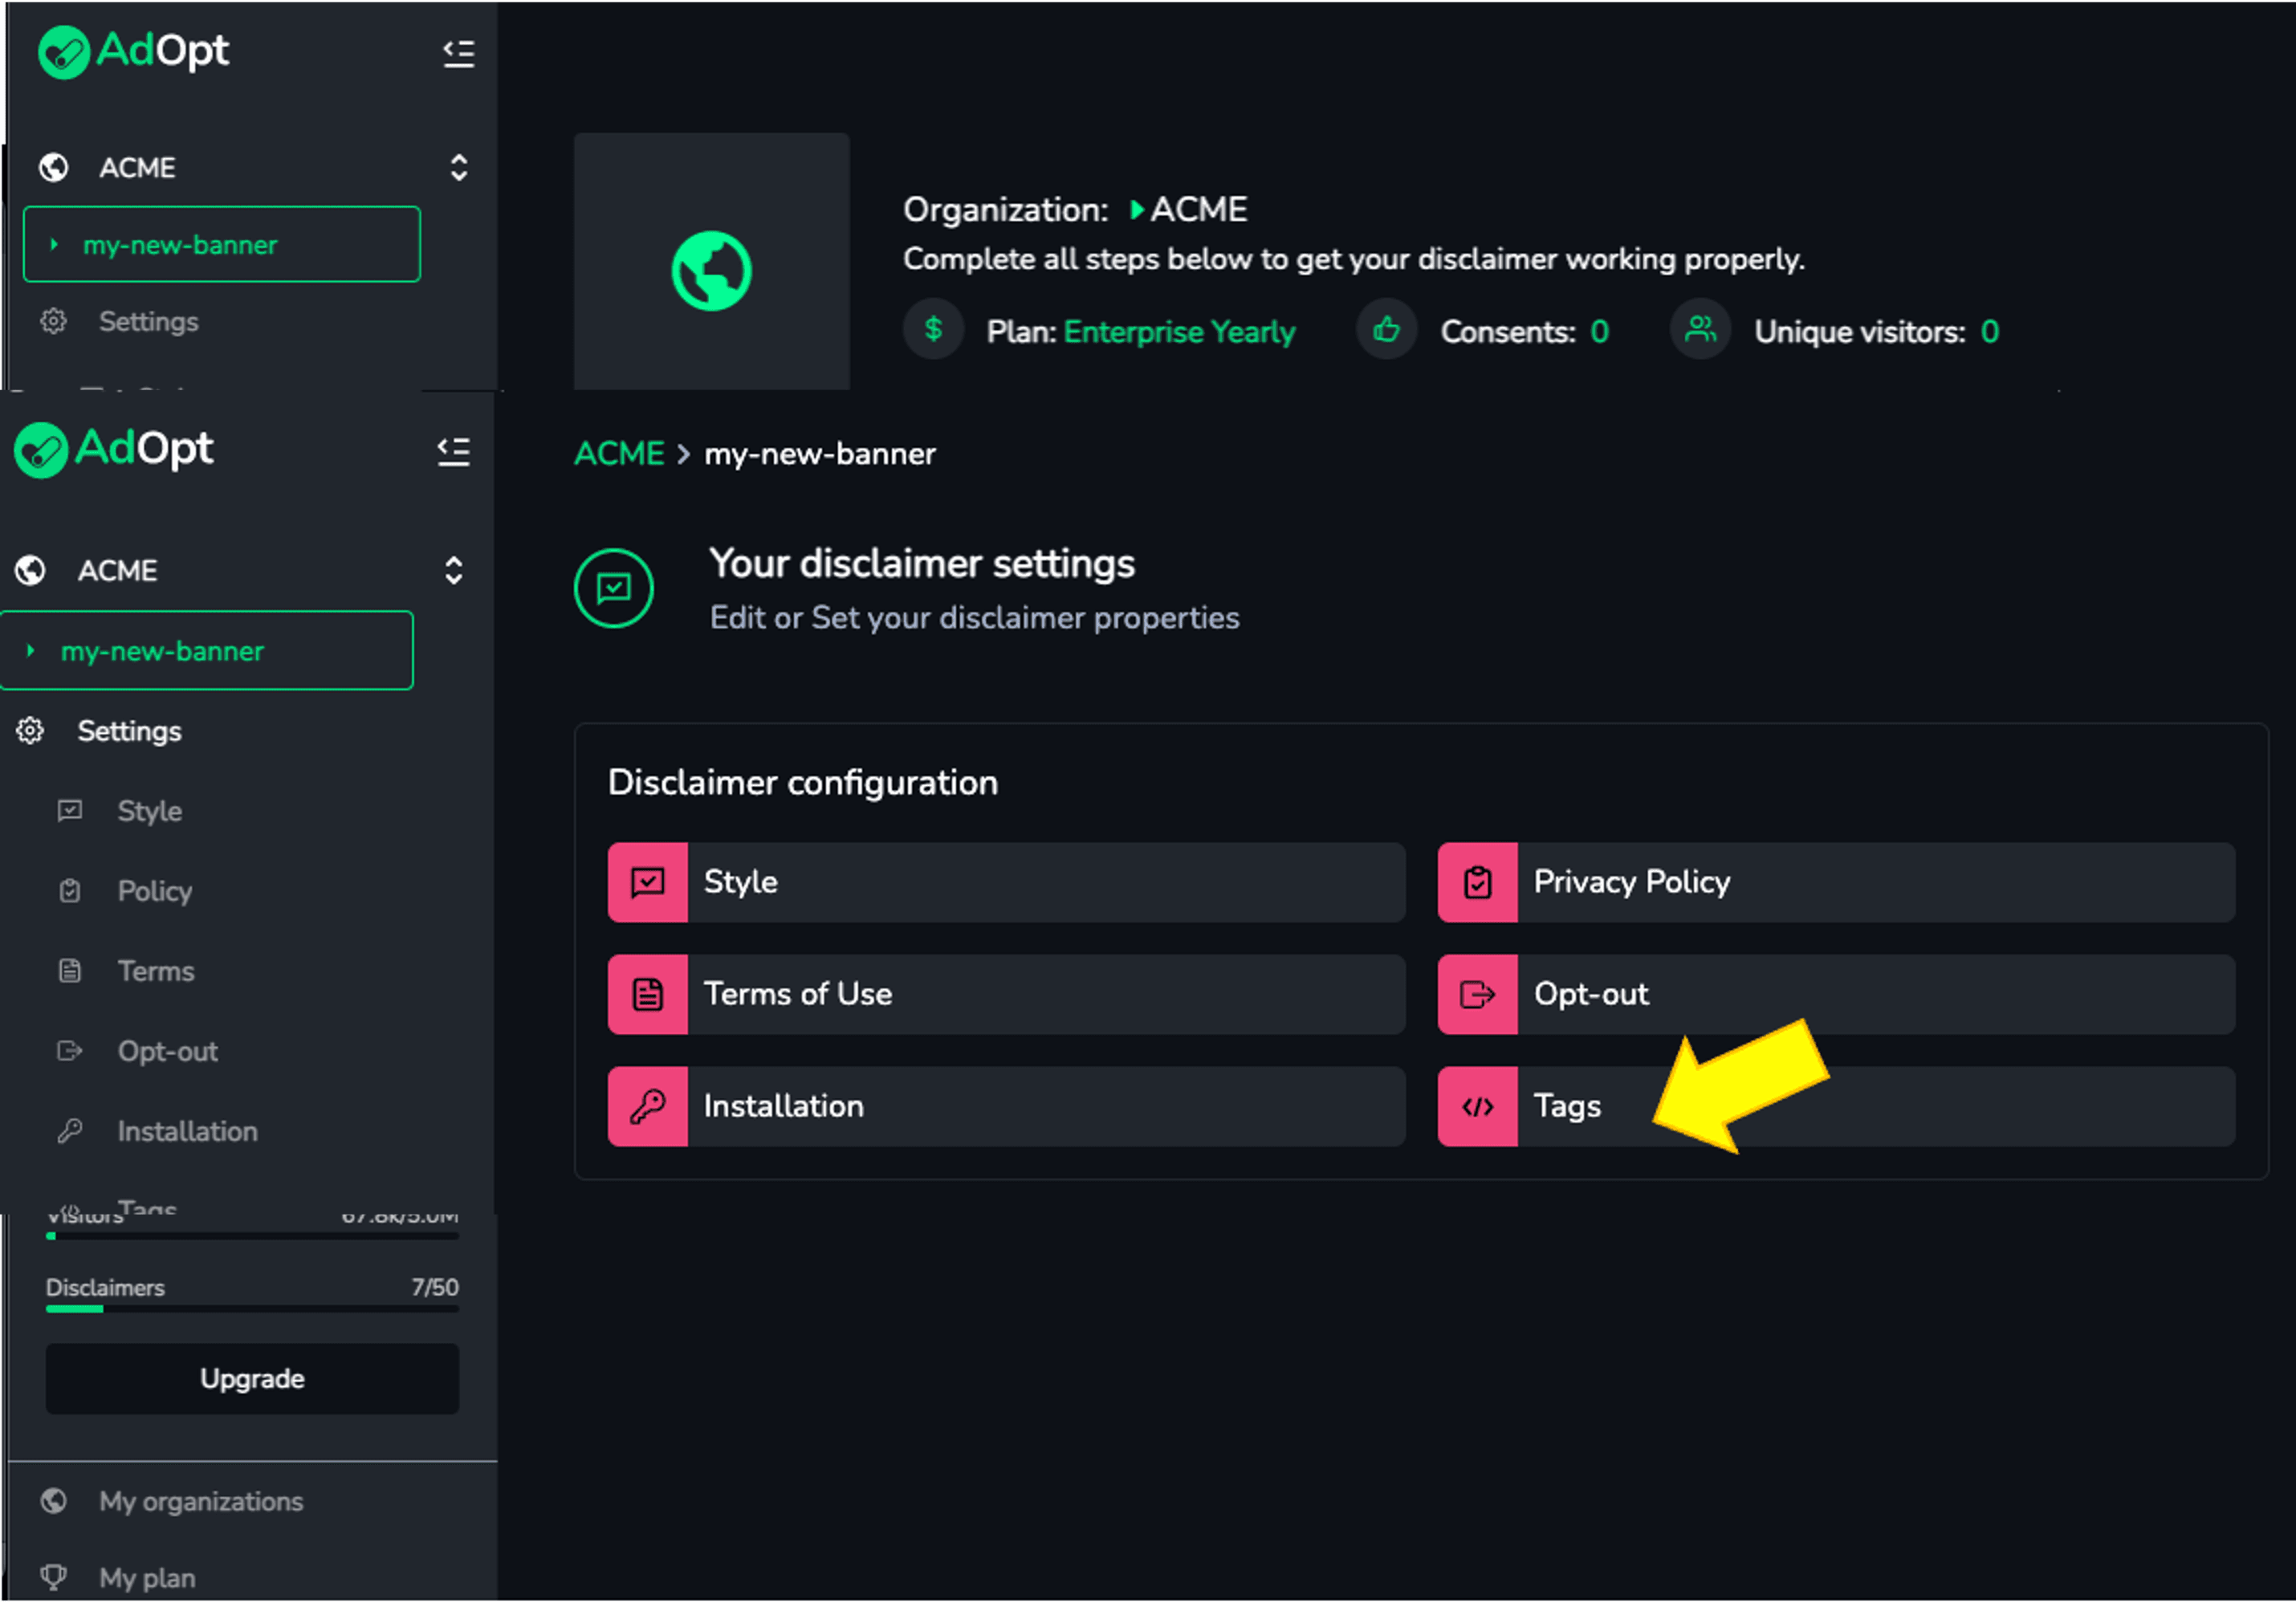Image resolution: width=2296 pixels, height=1604 pixels.
Task: Open the Terms of Use card
Action: tap(1007, 994)
